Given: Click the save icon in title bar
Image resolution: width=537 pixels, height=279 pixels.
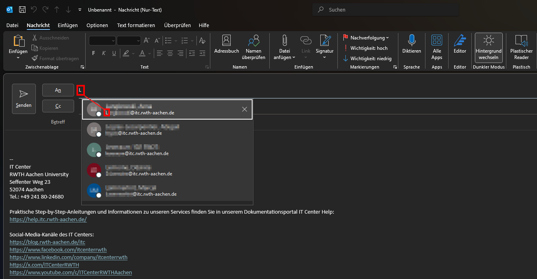Looking at the screenshot, I should point(22,10).
